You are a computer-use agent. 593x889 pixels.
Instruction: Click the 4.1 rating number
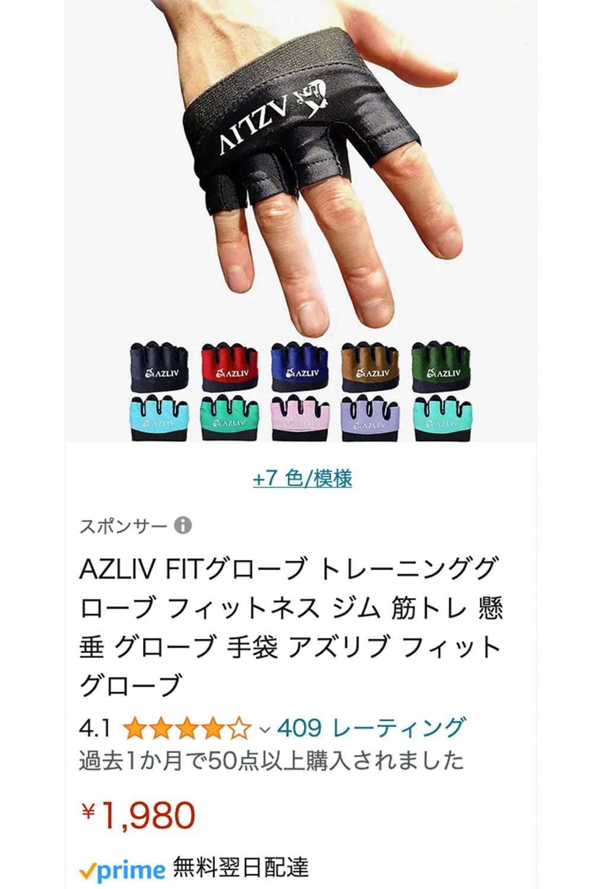pyautogui.click(x=94, y=728)
